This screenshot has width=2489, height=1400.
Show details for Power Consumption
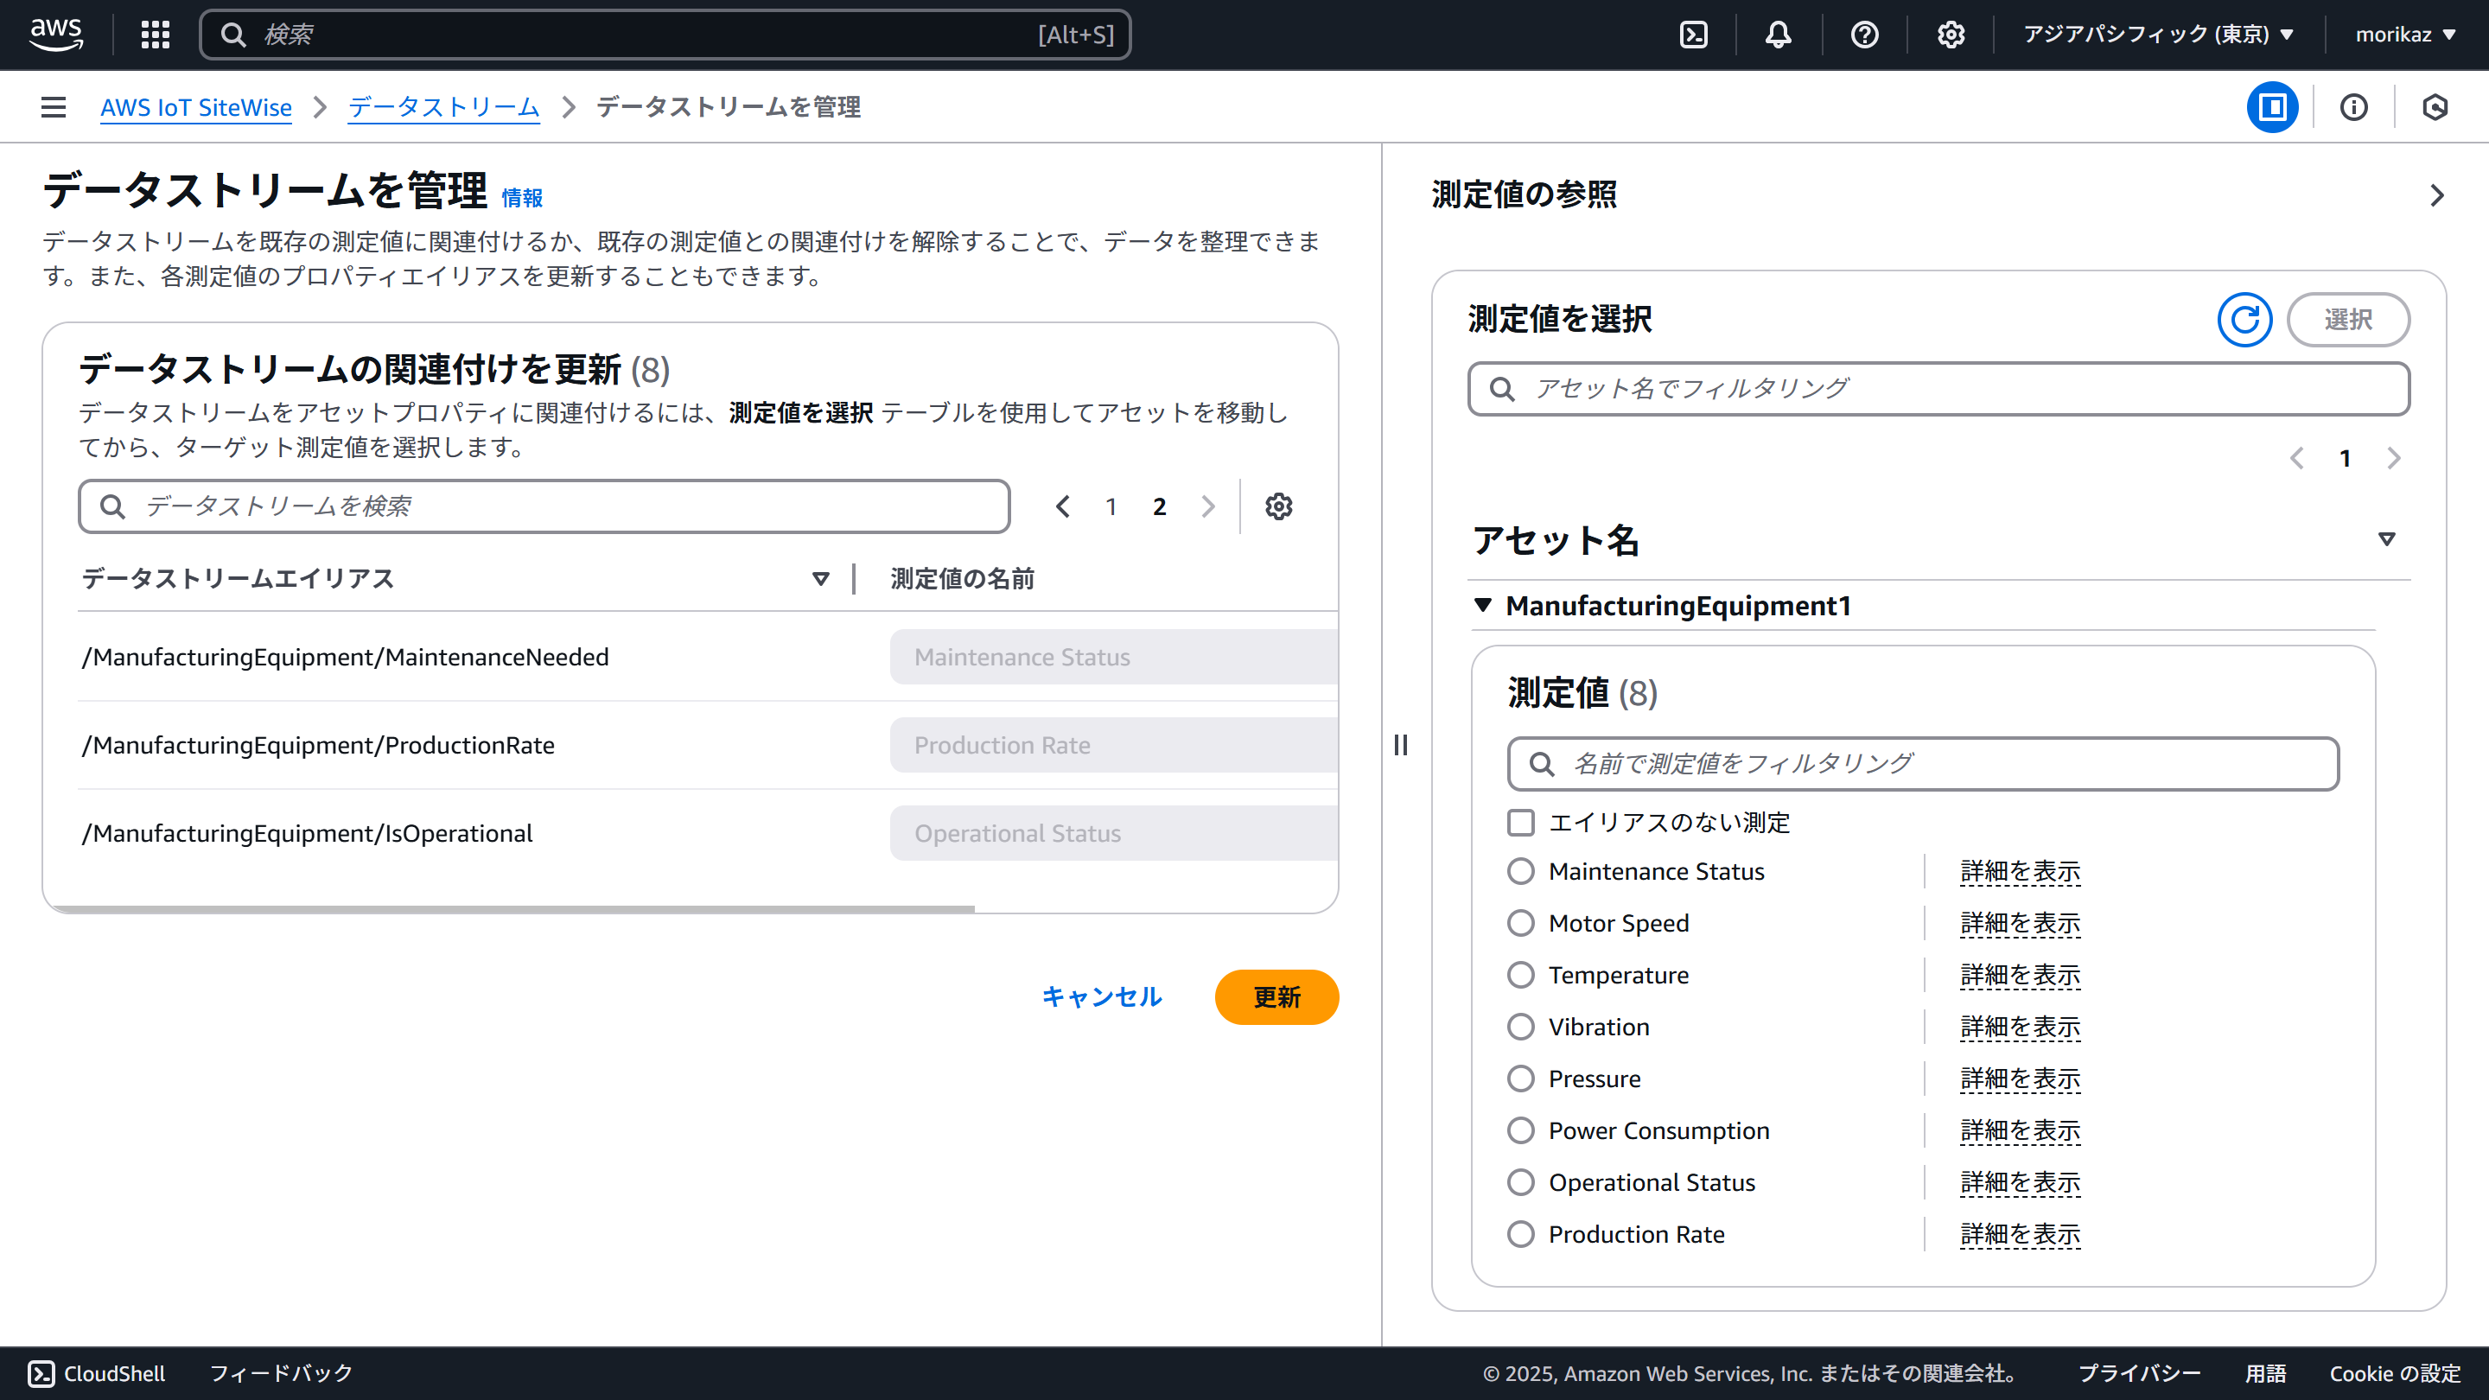coord(2021,1130)
